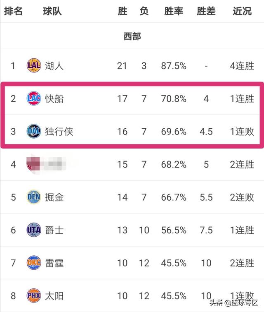Screen dimensions: 264x312
Task: Click the Mavericks DAL team logo
Action: [x=34, y=131]
